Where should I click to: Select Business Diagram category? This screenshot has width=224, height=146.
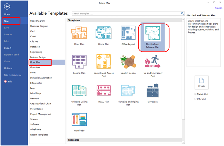click(39, 26)
